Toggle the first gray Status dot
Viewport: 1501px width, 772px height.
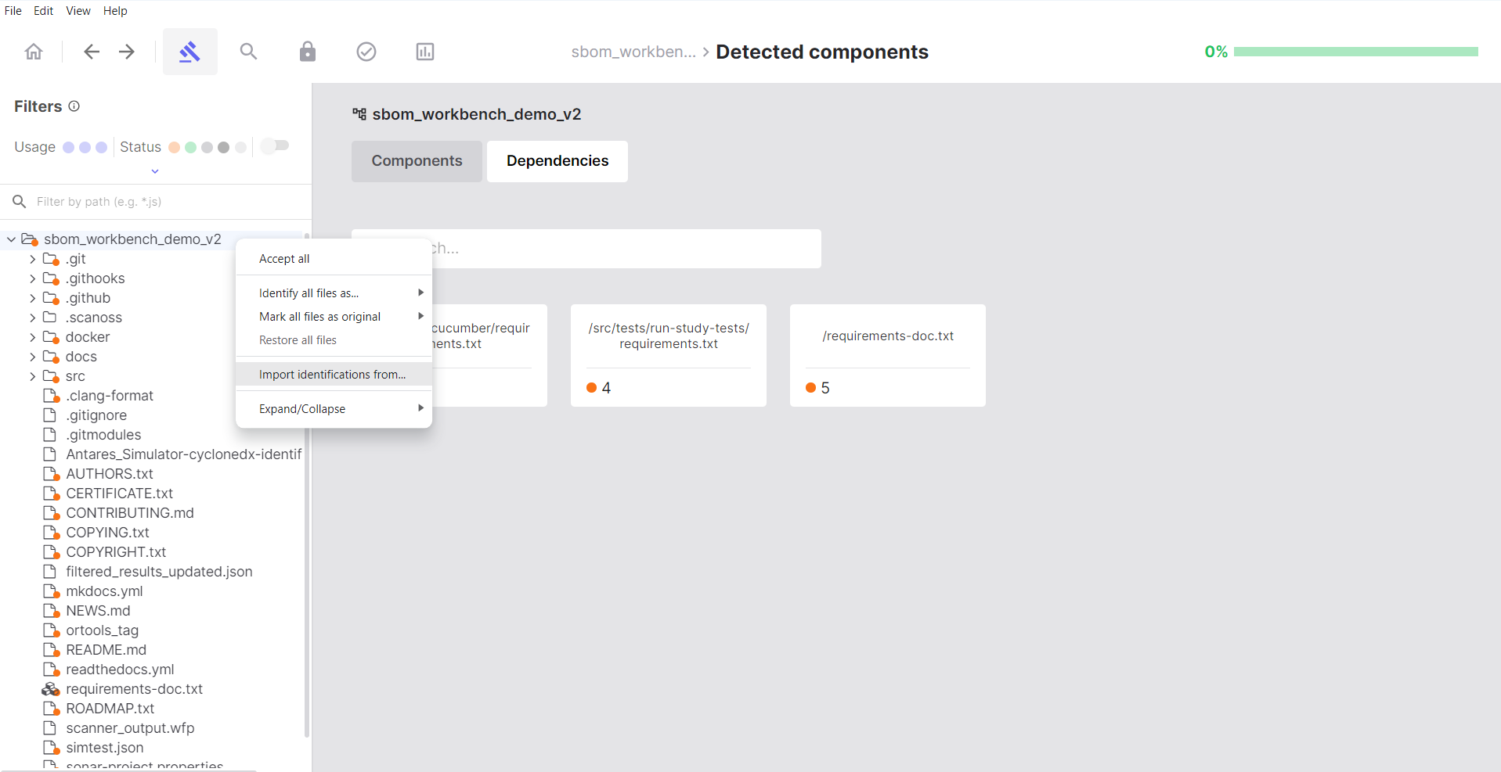pyautogui.click(x=207, y=147)
